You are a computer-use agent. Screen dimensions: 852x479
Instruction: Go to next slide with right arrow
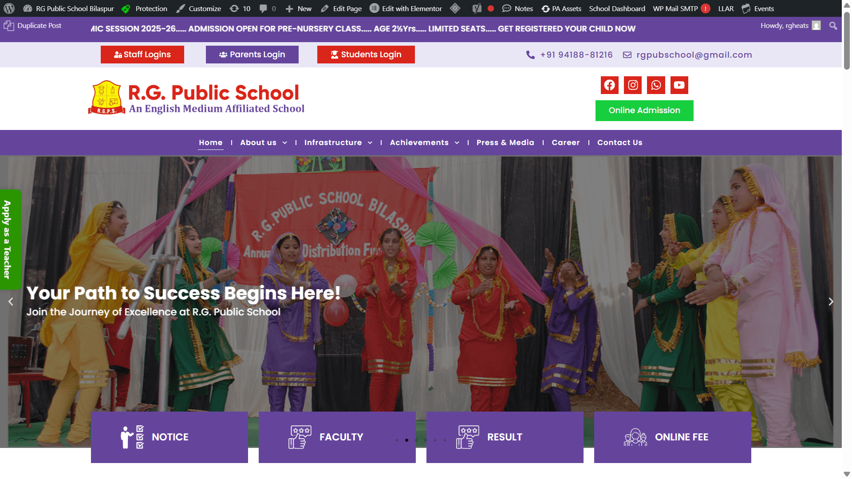tap(831, 302)
